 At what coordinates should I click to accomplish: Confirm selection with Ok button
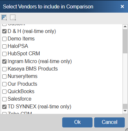77,122
